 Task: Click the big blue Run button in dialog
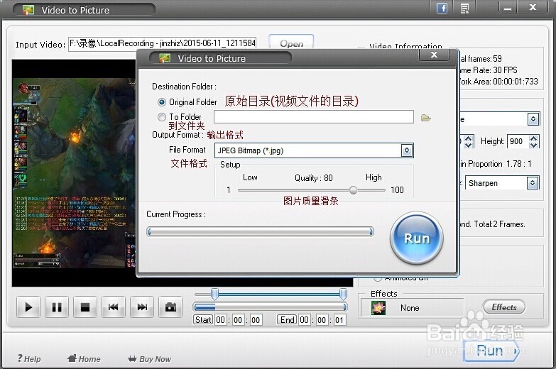[417, 238]
